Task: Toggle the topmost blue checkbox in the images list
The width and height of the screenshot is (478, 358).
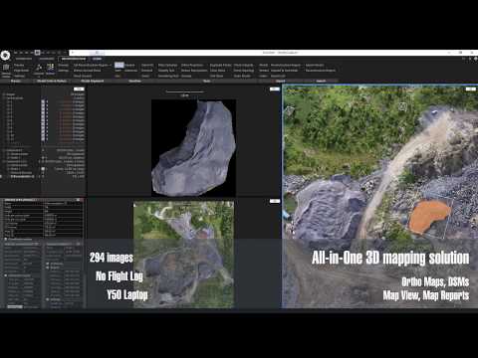Action: 43,102
